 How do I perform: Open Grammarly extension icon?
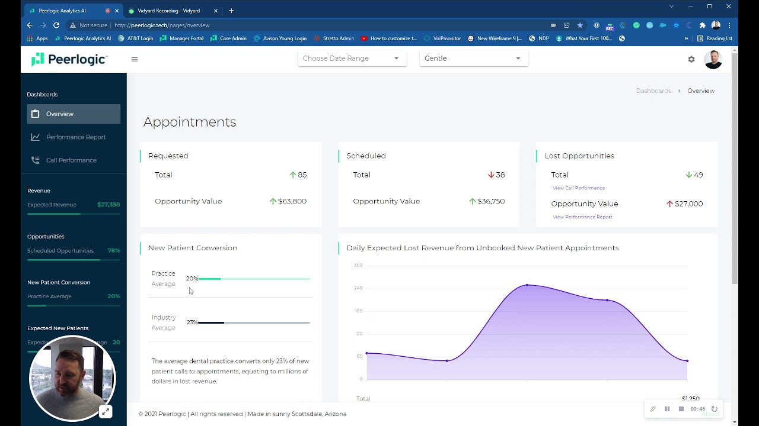point(636,25)
